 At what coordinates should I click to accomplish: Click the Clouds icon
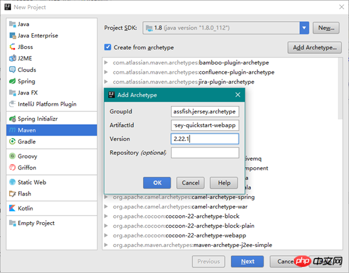click(12, 70)
